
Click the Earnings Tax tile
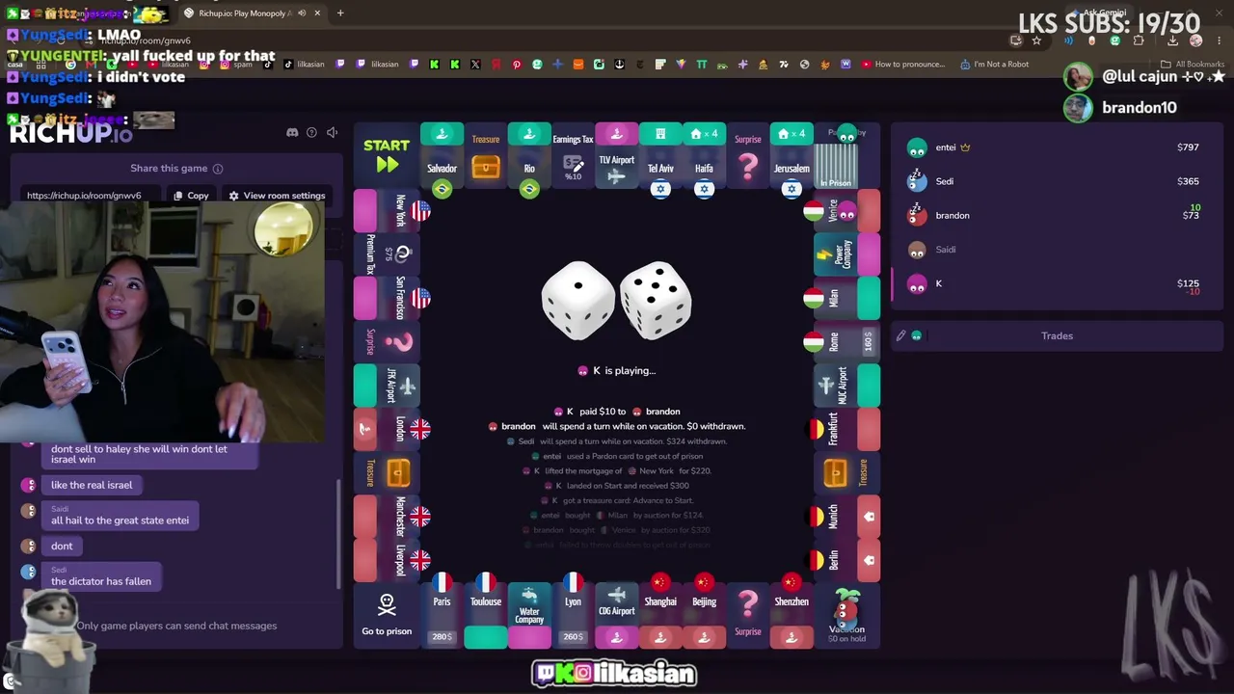pyautogui.click(x=573, y=156)
